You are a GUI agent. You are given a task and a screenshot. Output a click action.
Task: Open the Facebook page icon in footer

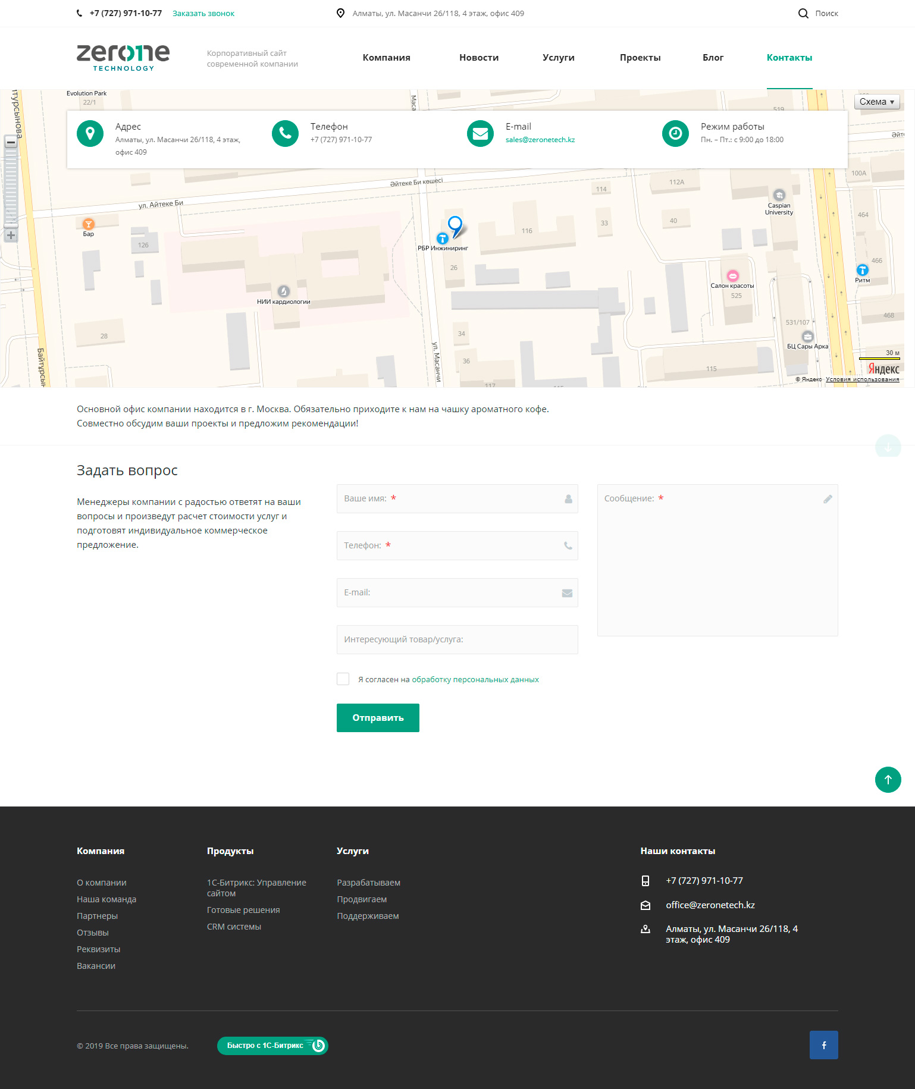tap(824, 1045)
